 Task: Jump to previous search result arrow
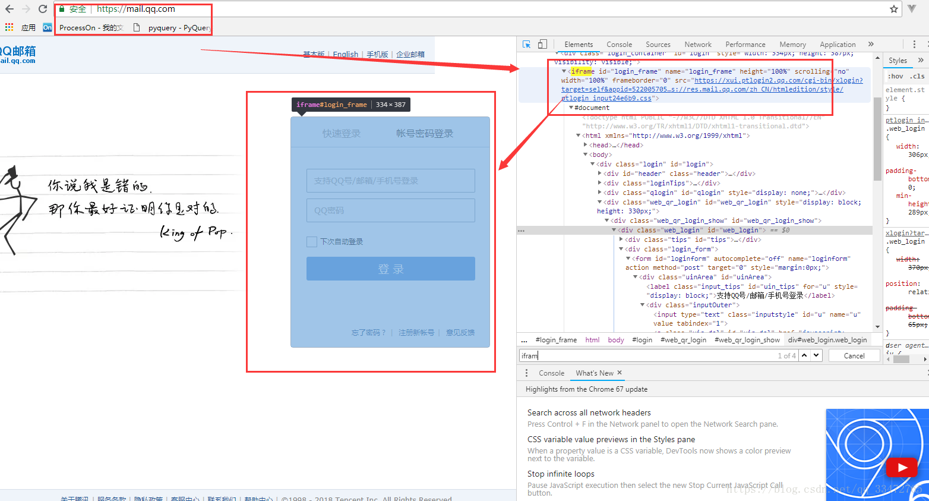coord(804,355)
